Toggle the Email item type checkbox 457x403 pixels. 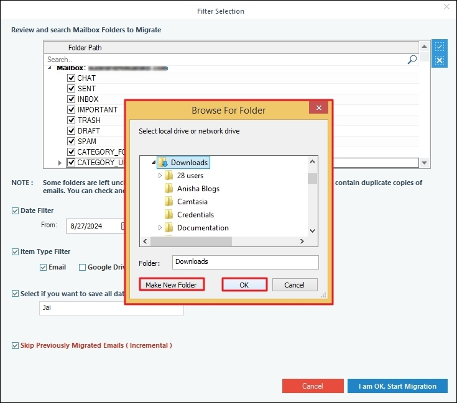coord(43,267)
